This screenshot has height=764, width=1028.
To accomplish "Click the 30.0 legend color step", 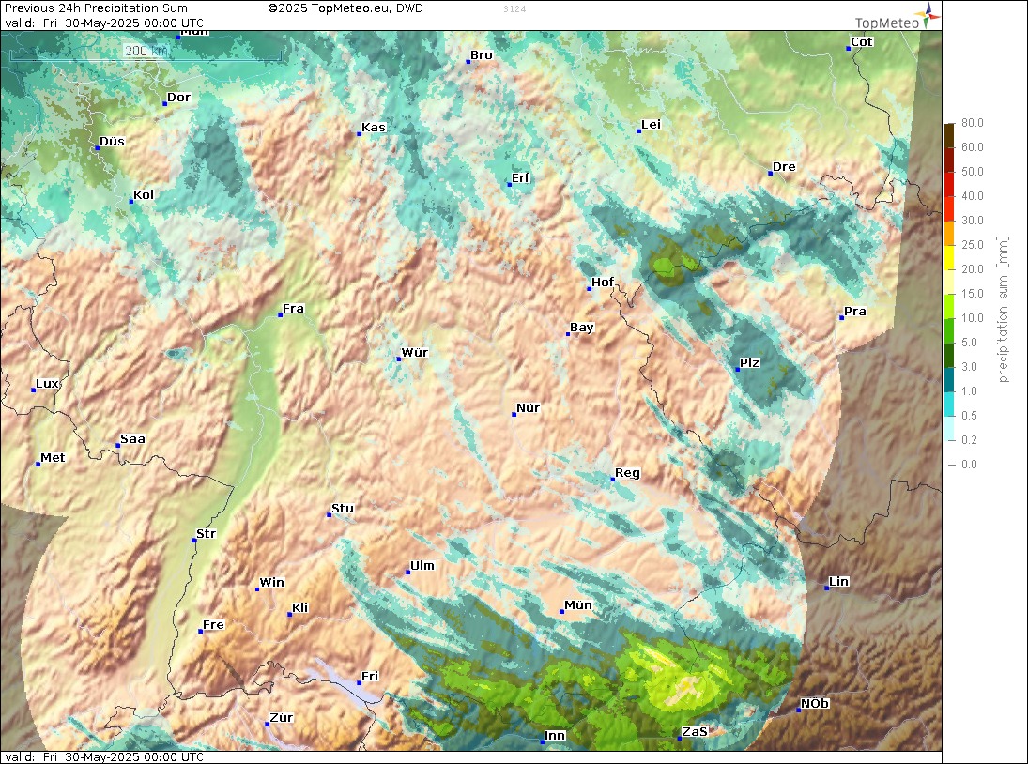I will pyautogui.click(x=949, y=207).
